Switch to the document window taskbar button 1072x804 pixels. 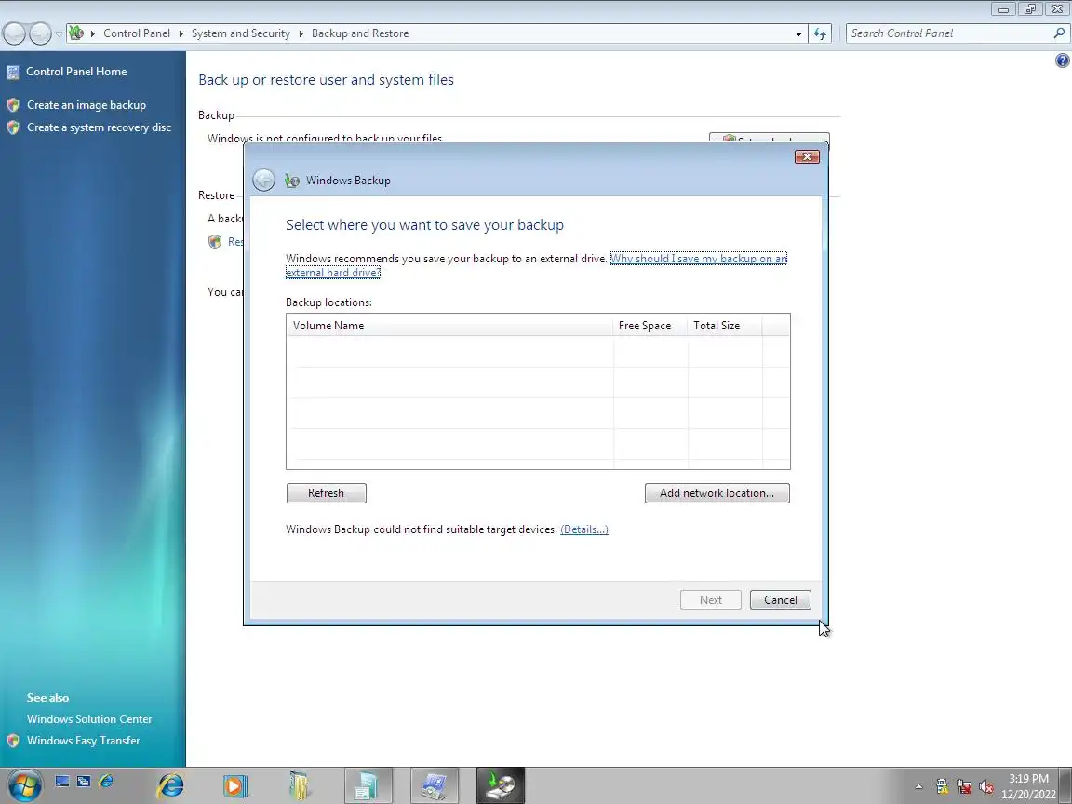(x=368, y=785)
